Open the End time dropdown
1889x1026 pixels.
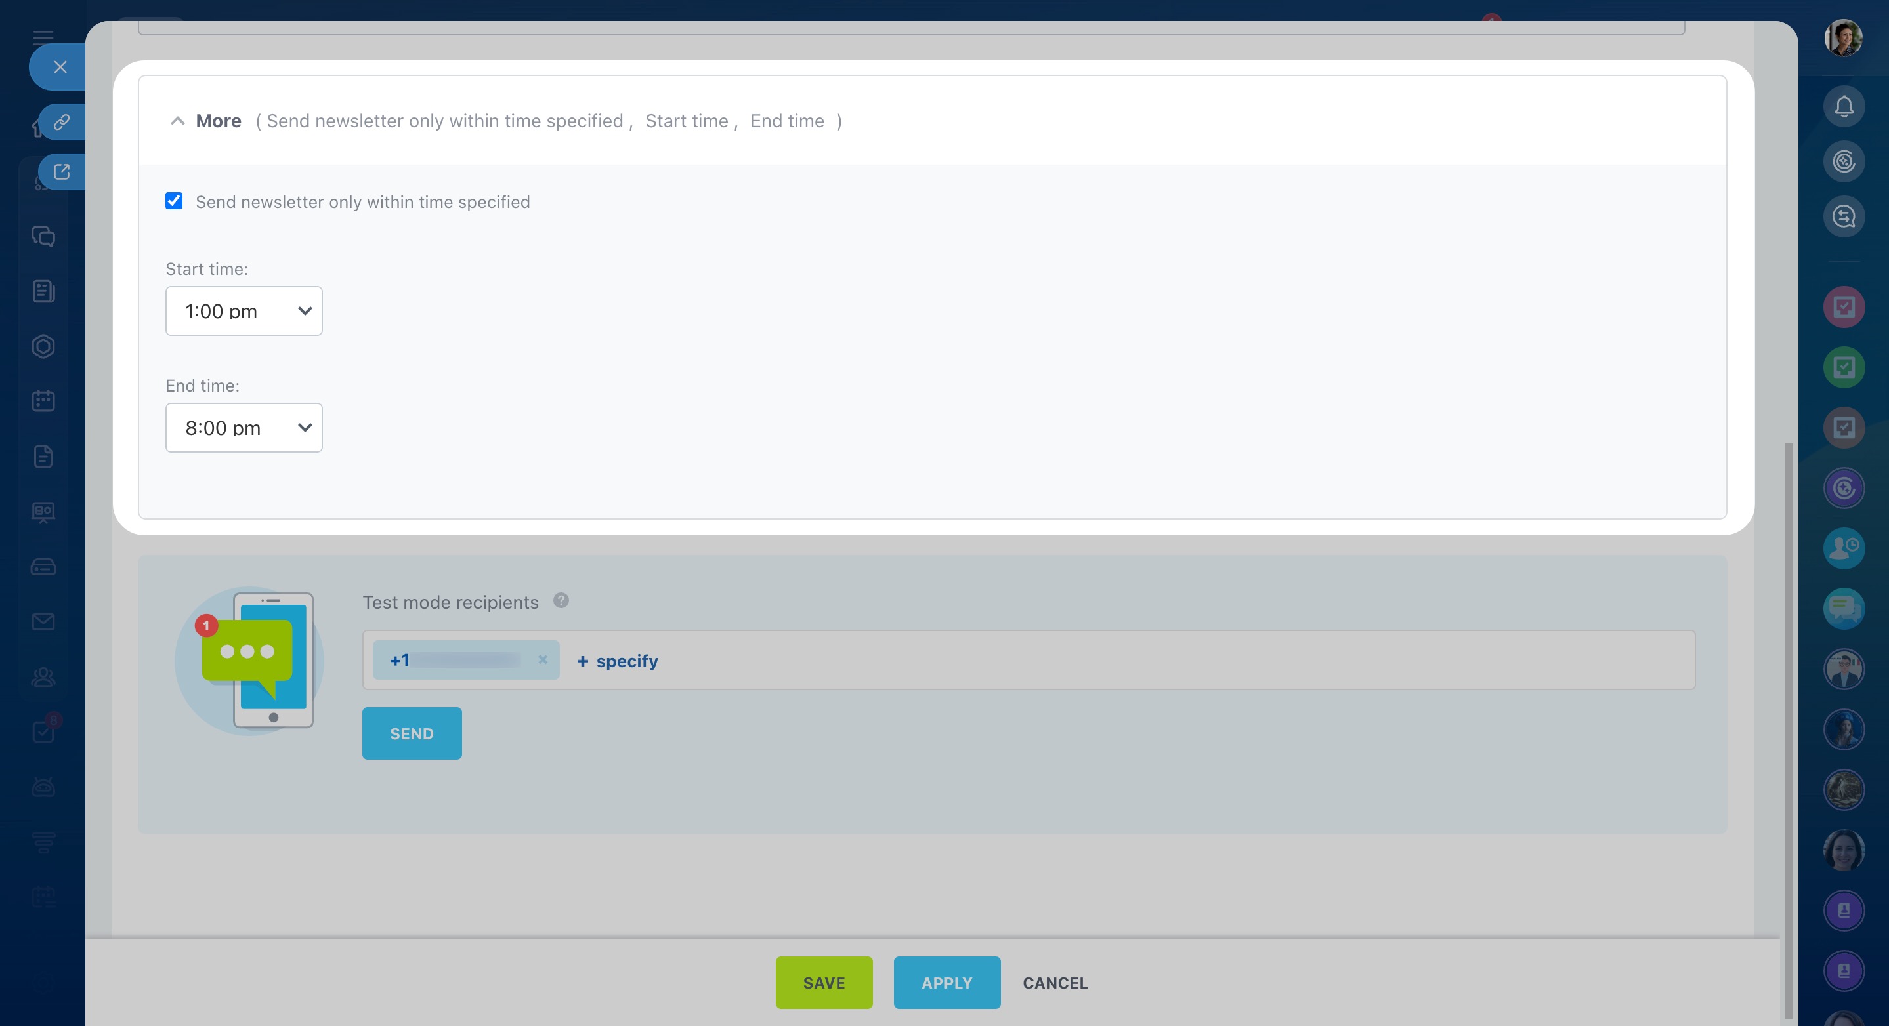(x=244, y=427)
